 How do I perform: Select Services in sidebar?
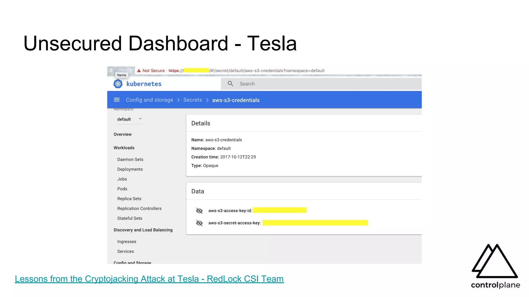pyautogui.click(x=126, y=251)
